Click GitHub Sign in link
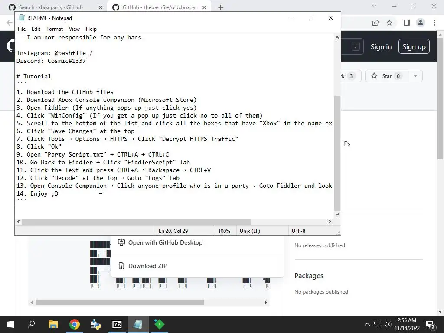 [x=381, y=47]
